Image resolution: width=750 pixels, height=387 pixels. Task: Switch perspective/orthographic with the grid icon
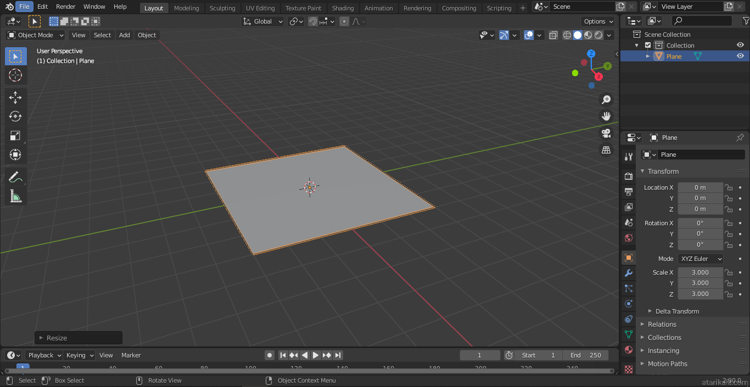pyautogui.click(x=606, y=150)
